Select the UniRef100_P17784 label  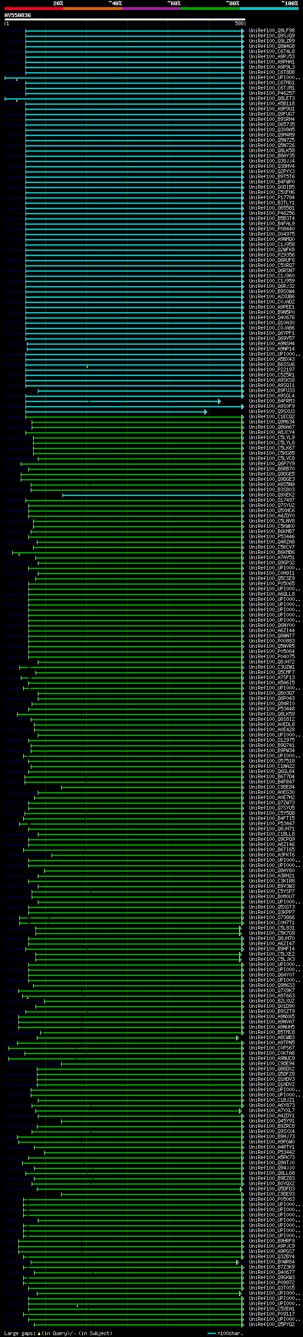[271, 198]
